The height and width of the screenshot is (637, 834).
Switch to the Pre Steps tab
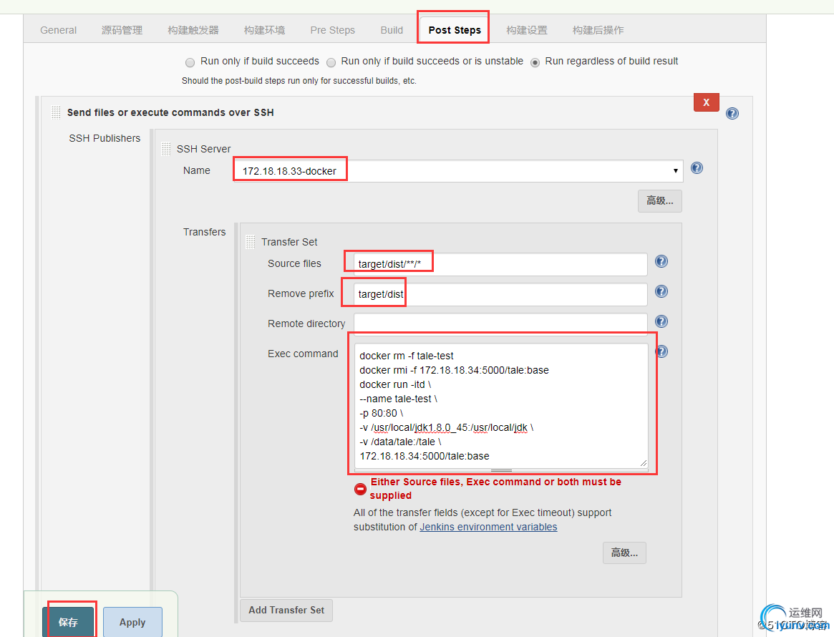(332, 30)
